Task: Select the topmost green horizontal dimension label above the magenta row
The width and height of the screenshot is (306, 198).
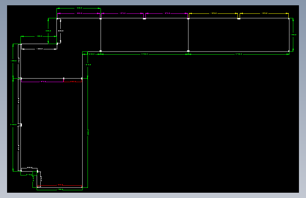Action: [79, 8]
